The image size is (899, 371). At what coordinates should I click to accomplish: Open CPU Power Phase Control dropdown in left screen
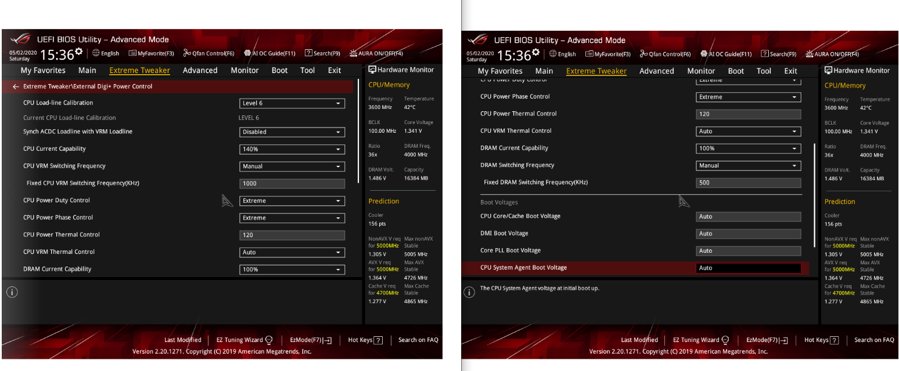pyautogui.click(x=292, y=218)
